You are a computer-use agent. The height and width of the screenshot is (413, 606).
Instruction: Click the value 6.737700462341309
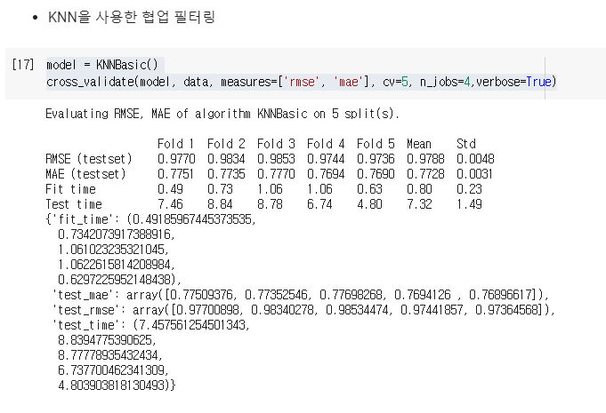pyautogui.click(x=113, y=370)
